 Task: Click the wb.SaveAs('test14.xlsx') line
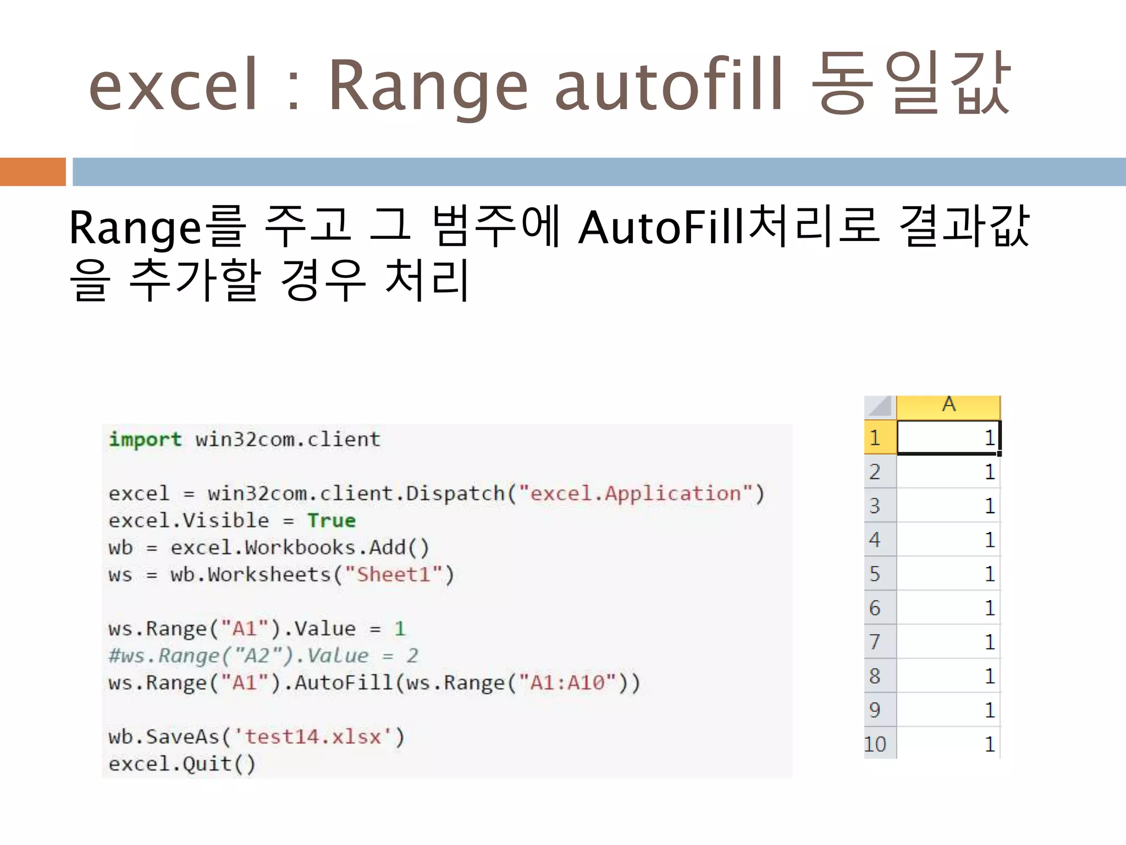(256, 737)
